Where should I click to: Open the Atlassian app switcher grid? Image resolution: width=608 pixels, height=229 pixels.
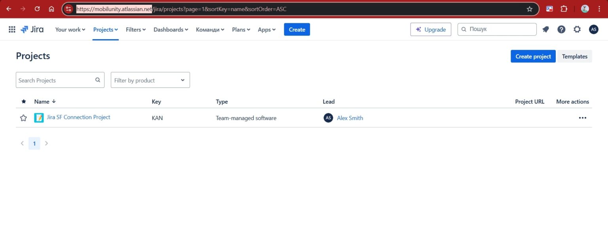pyautogui.click(x=11, y=29)
